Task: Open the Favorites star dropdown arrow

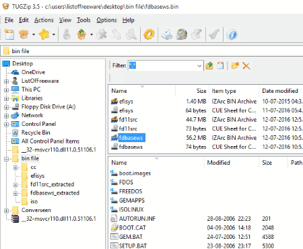Action: tap(54, 34)
